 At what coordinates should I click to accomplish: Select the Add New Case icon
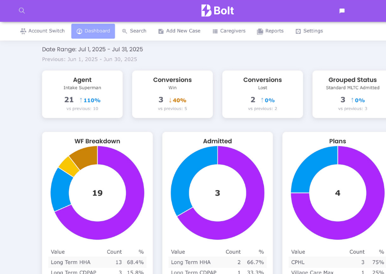[161, 31]
